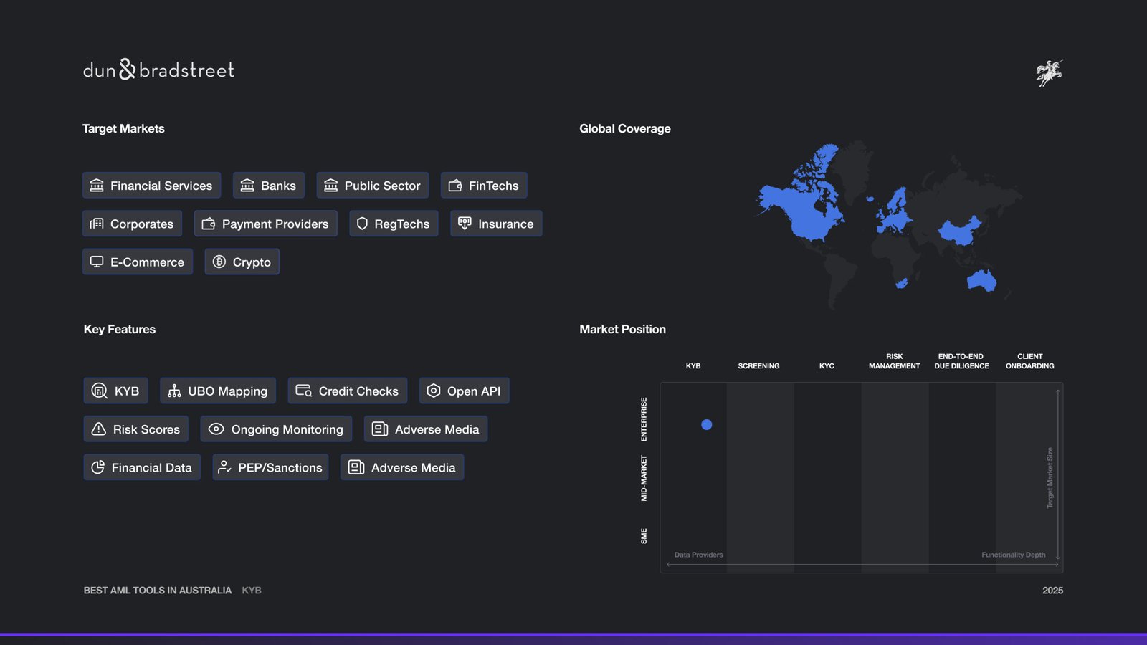Click the RISK MANAGEMENT column header
Image resolution: width=1147 pixels, height=645 pixels.
pos(894,361)
